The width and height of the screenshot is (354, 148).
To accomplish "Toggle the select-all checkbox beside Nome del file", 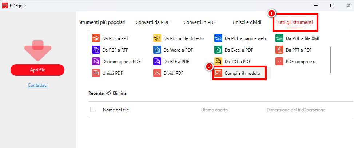I will (93, 110).
